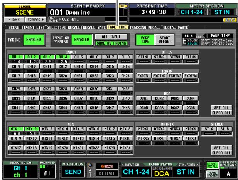Select the FADE TIME mode button
The width and height of the screenshot is (238, 180).
pyautogui.click(x=145, y=40)
